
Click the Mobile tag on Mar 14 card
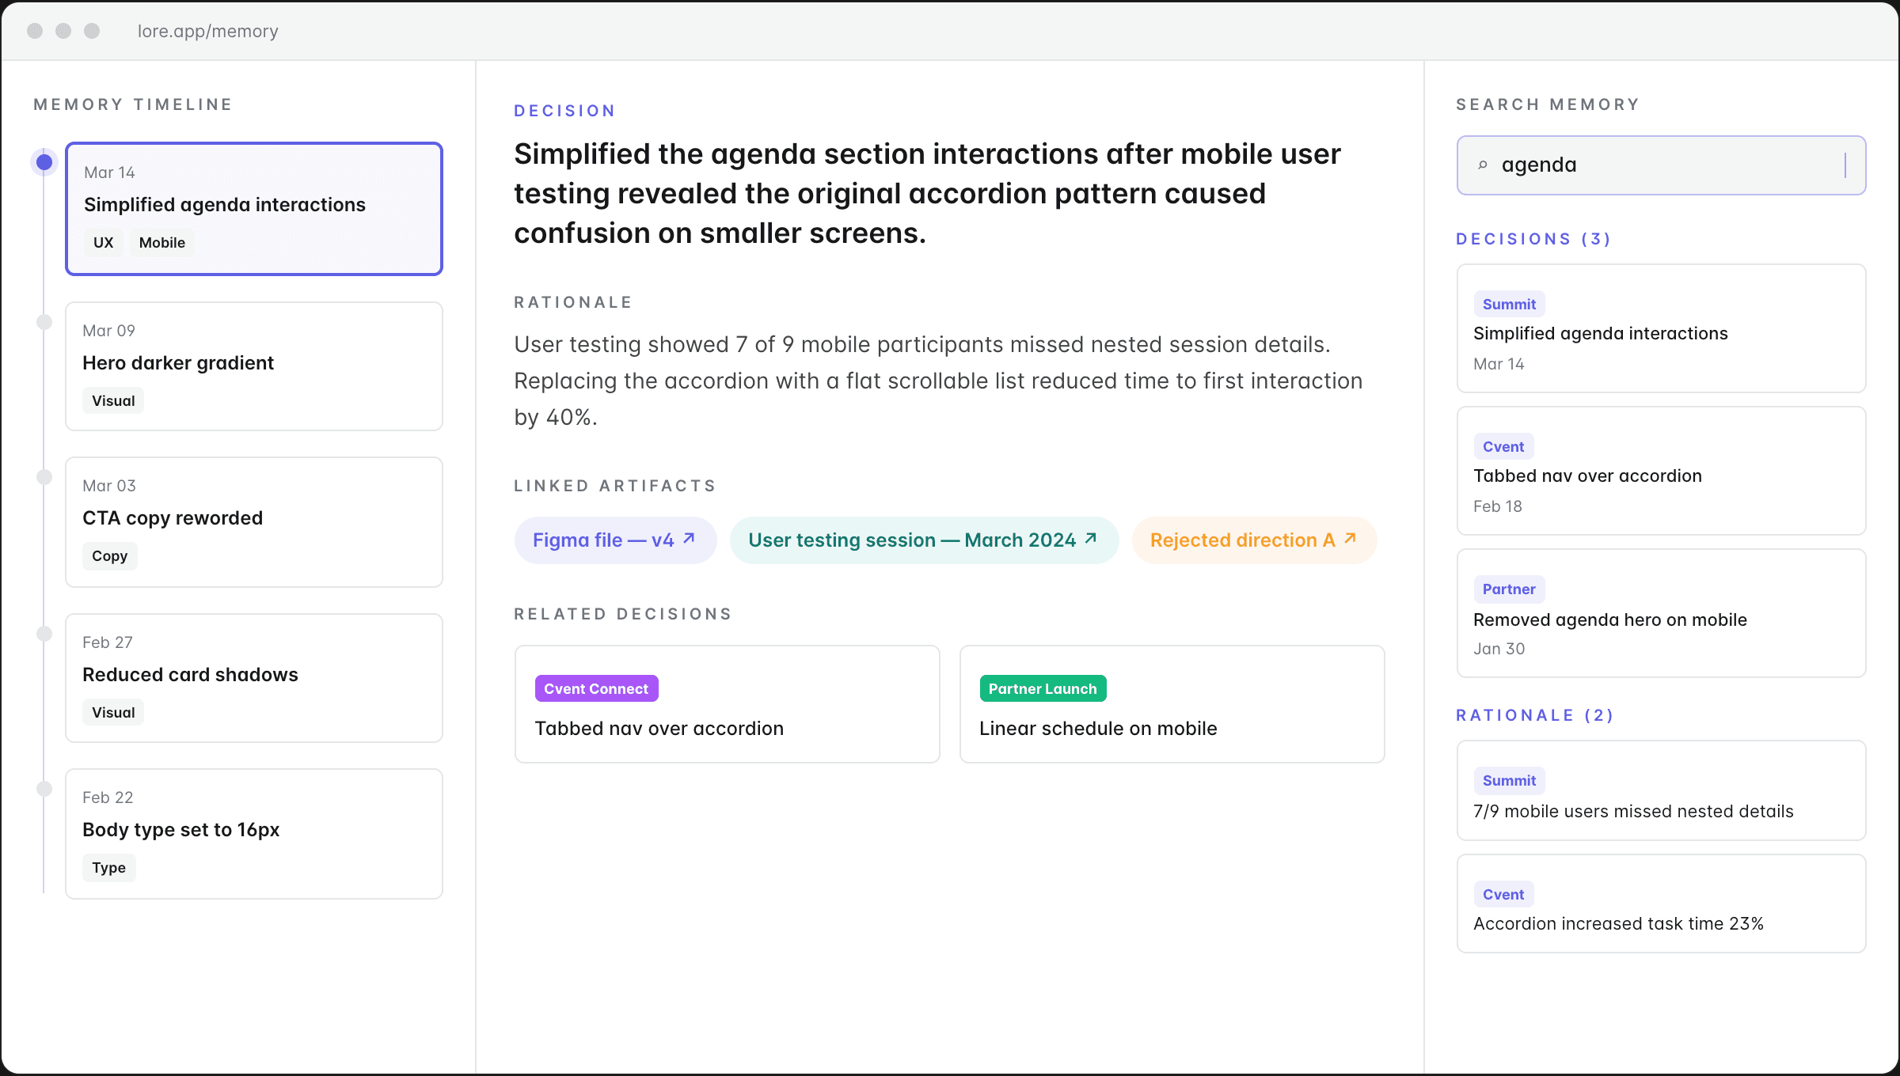[x=161, y=243]
